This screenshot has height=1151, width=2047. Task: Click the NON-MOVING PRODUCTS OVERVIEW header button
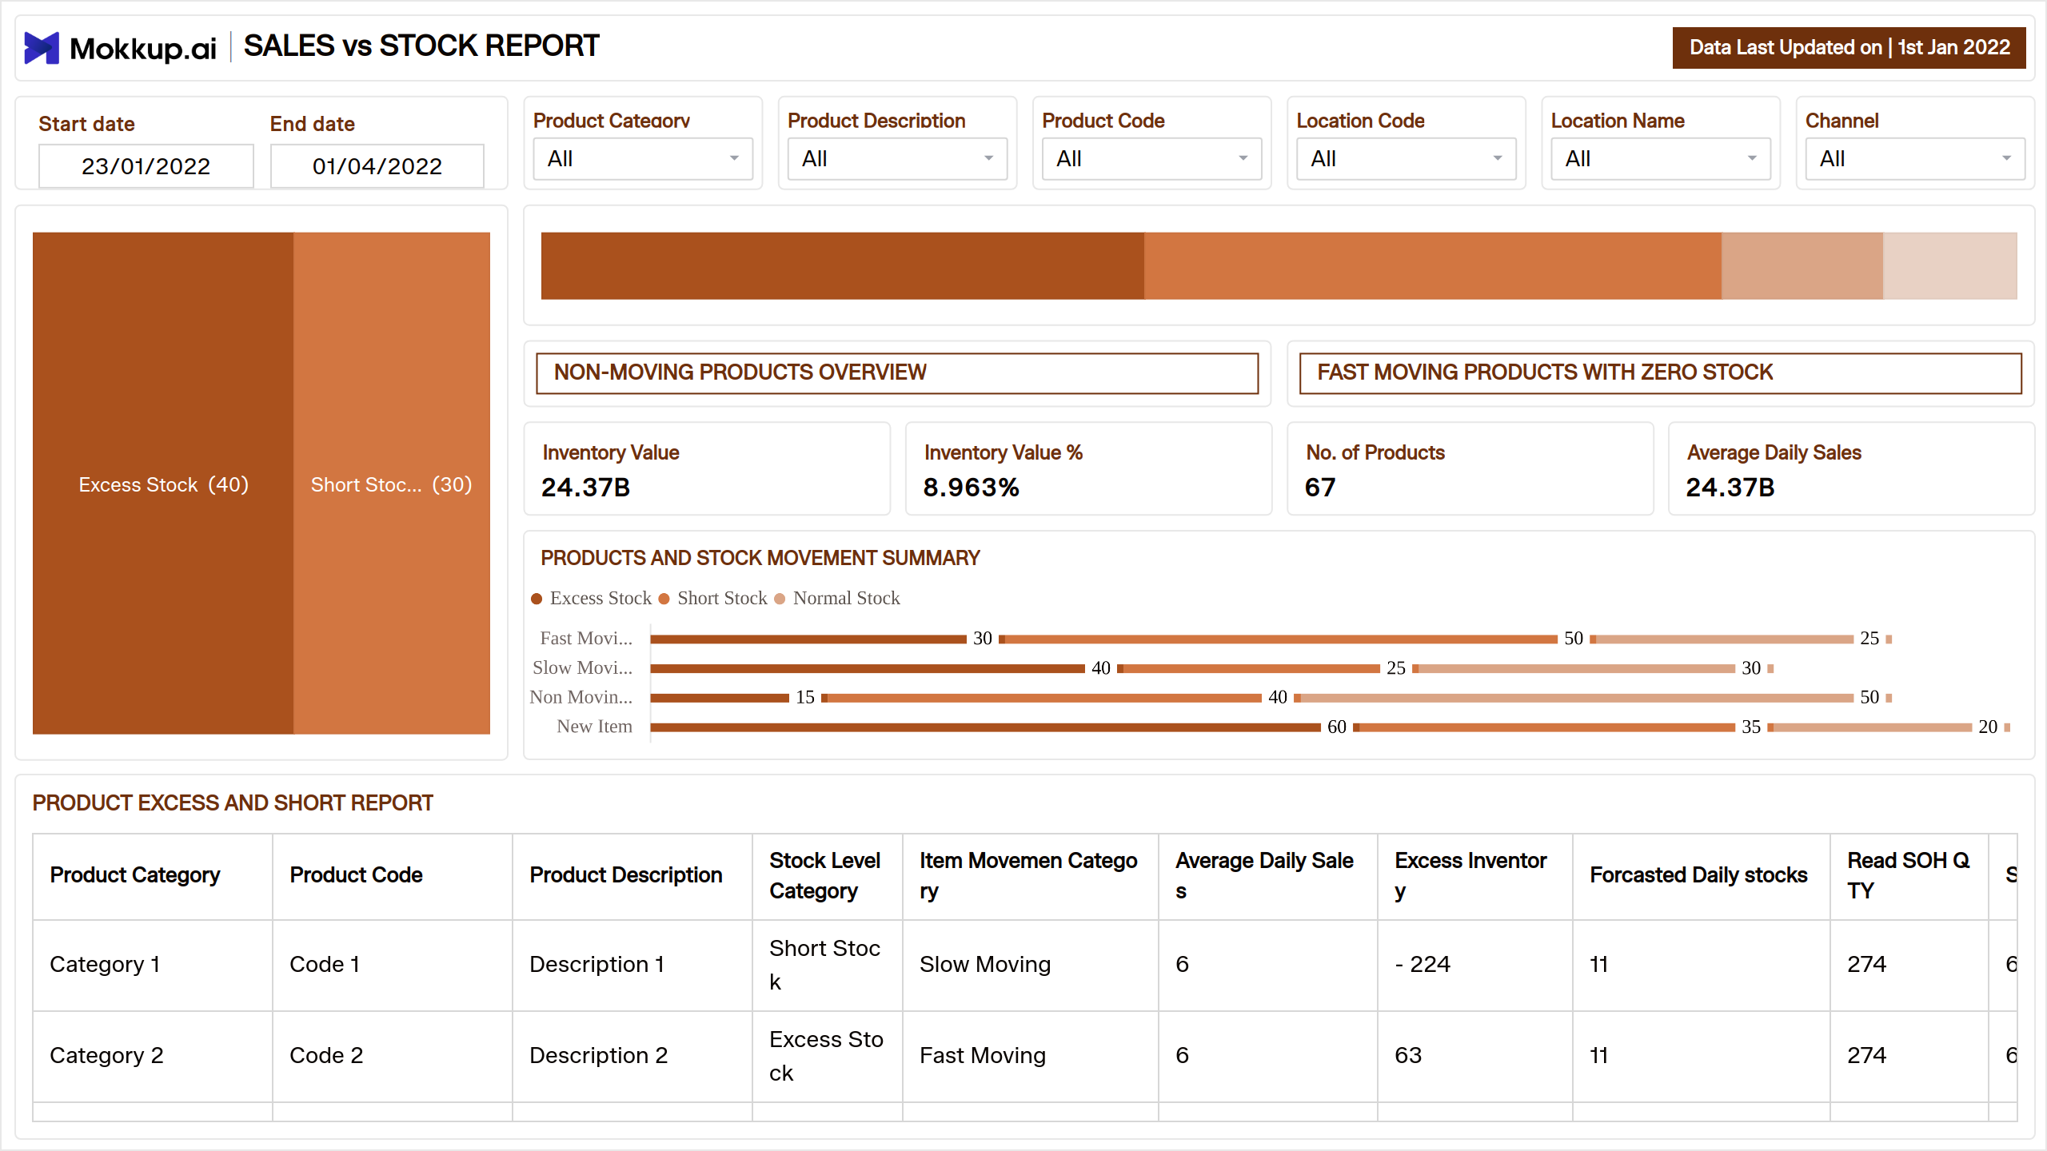click(x=897, y=372)
